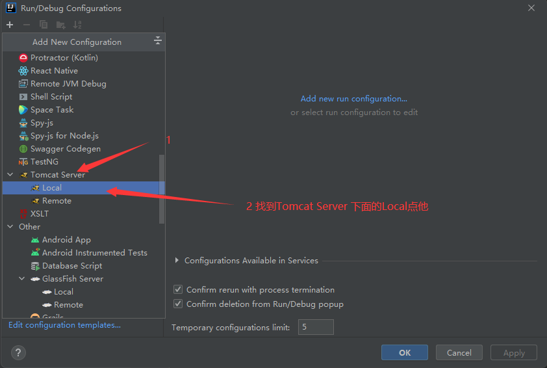This screenshot has width=547, height=368.
Task: Select Protractor (Kotlin) configuration type
Action: click(x=84, y=58)
